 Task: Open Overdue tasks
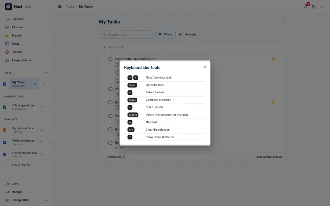pyautogui.click(x=16, y=52)
